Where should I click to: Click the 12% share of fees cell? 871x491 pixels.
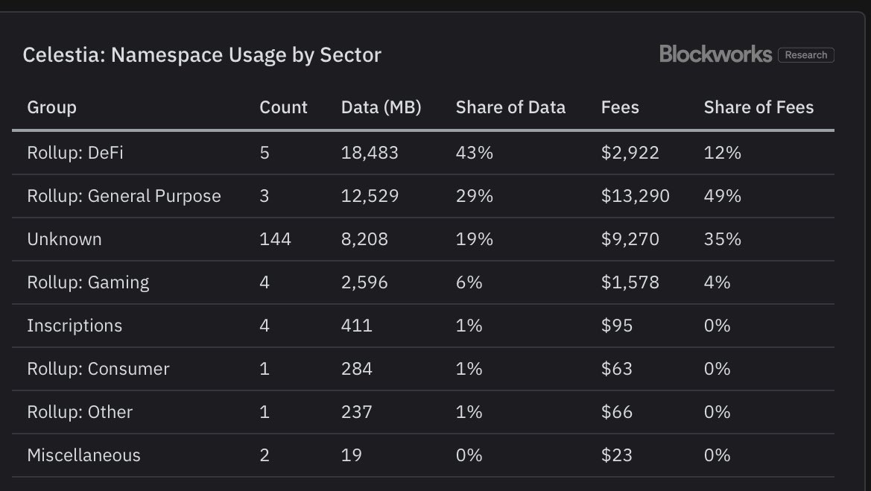[x=722, y=153]
